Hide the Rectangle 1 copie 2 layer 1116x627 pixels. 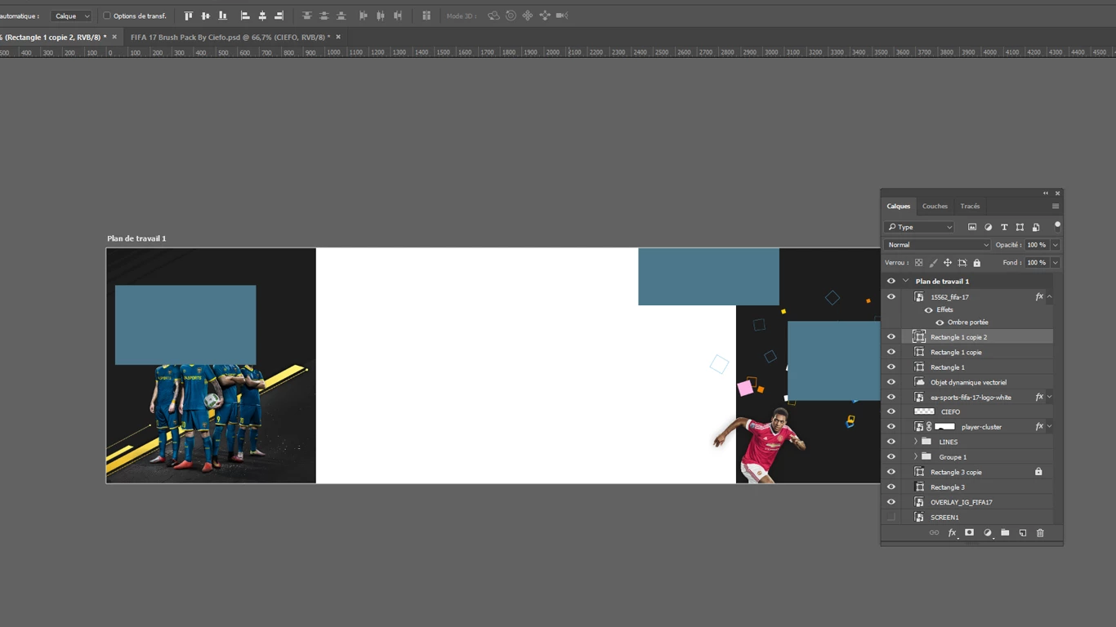click(891, 337)
